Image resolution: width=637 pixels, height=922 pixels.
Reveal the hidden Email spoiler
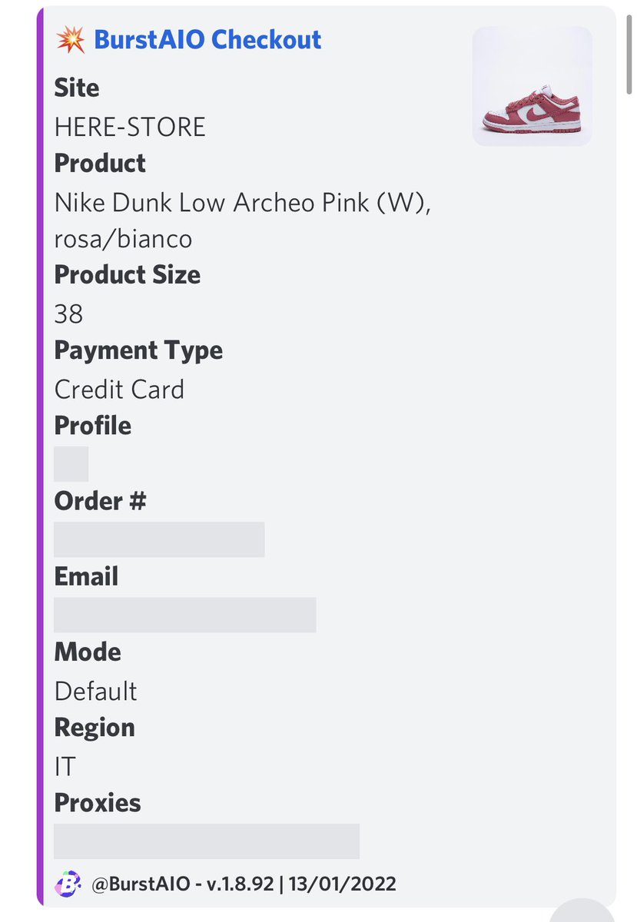point(185,615)
